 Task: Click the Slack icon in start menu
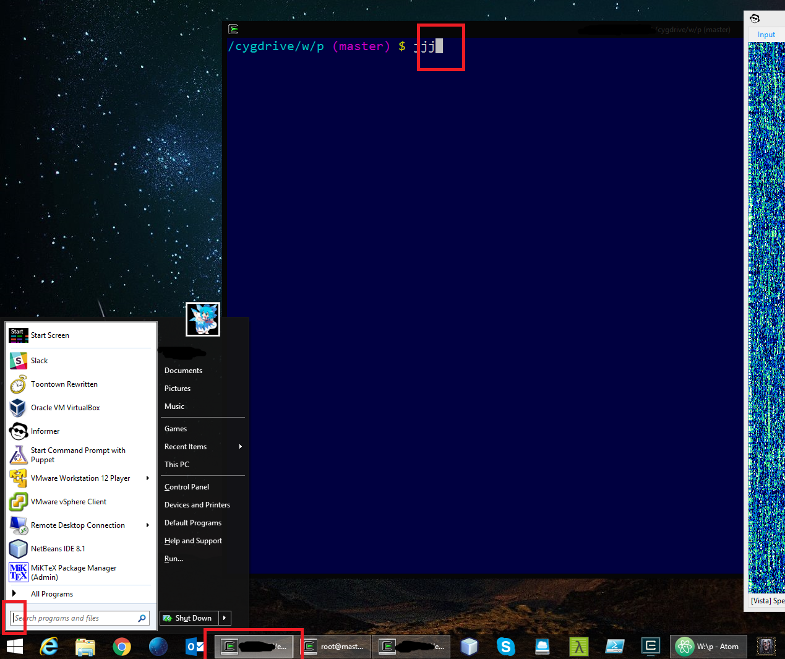pyautogui.click(x=19, y=361)
